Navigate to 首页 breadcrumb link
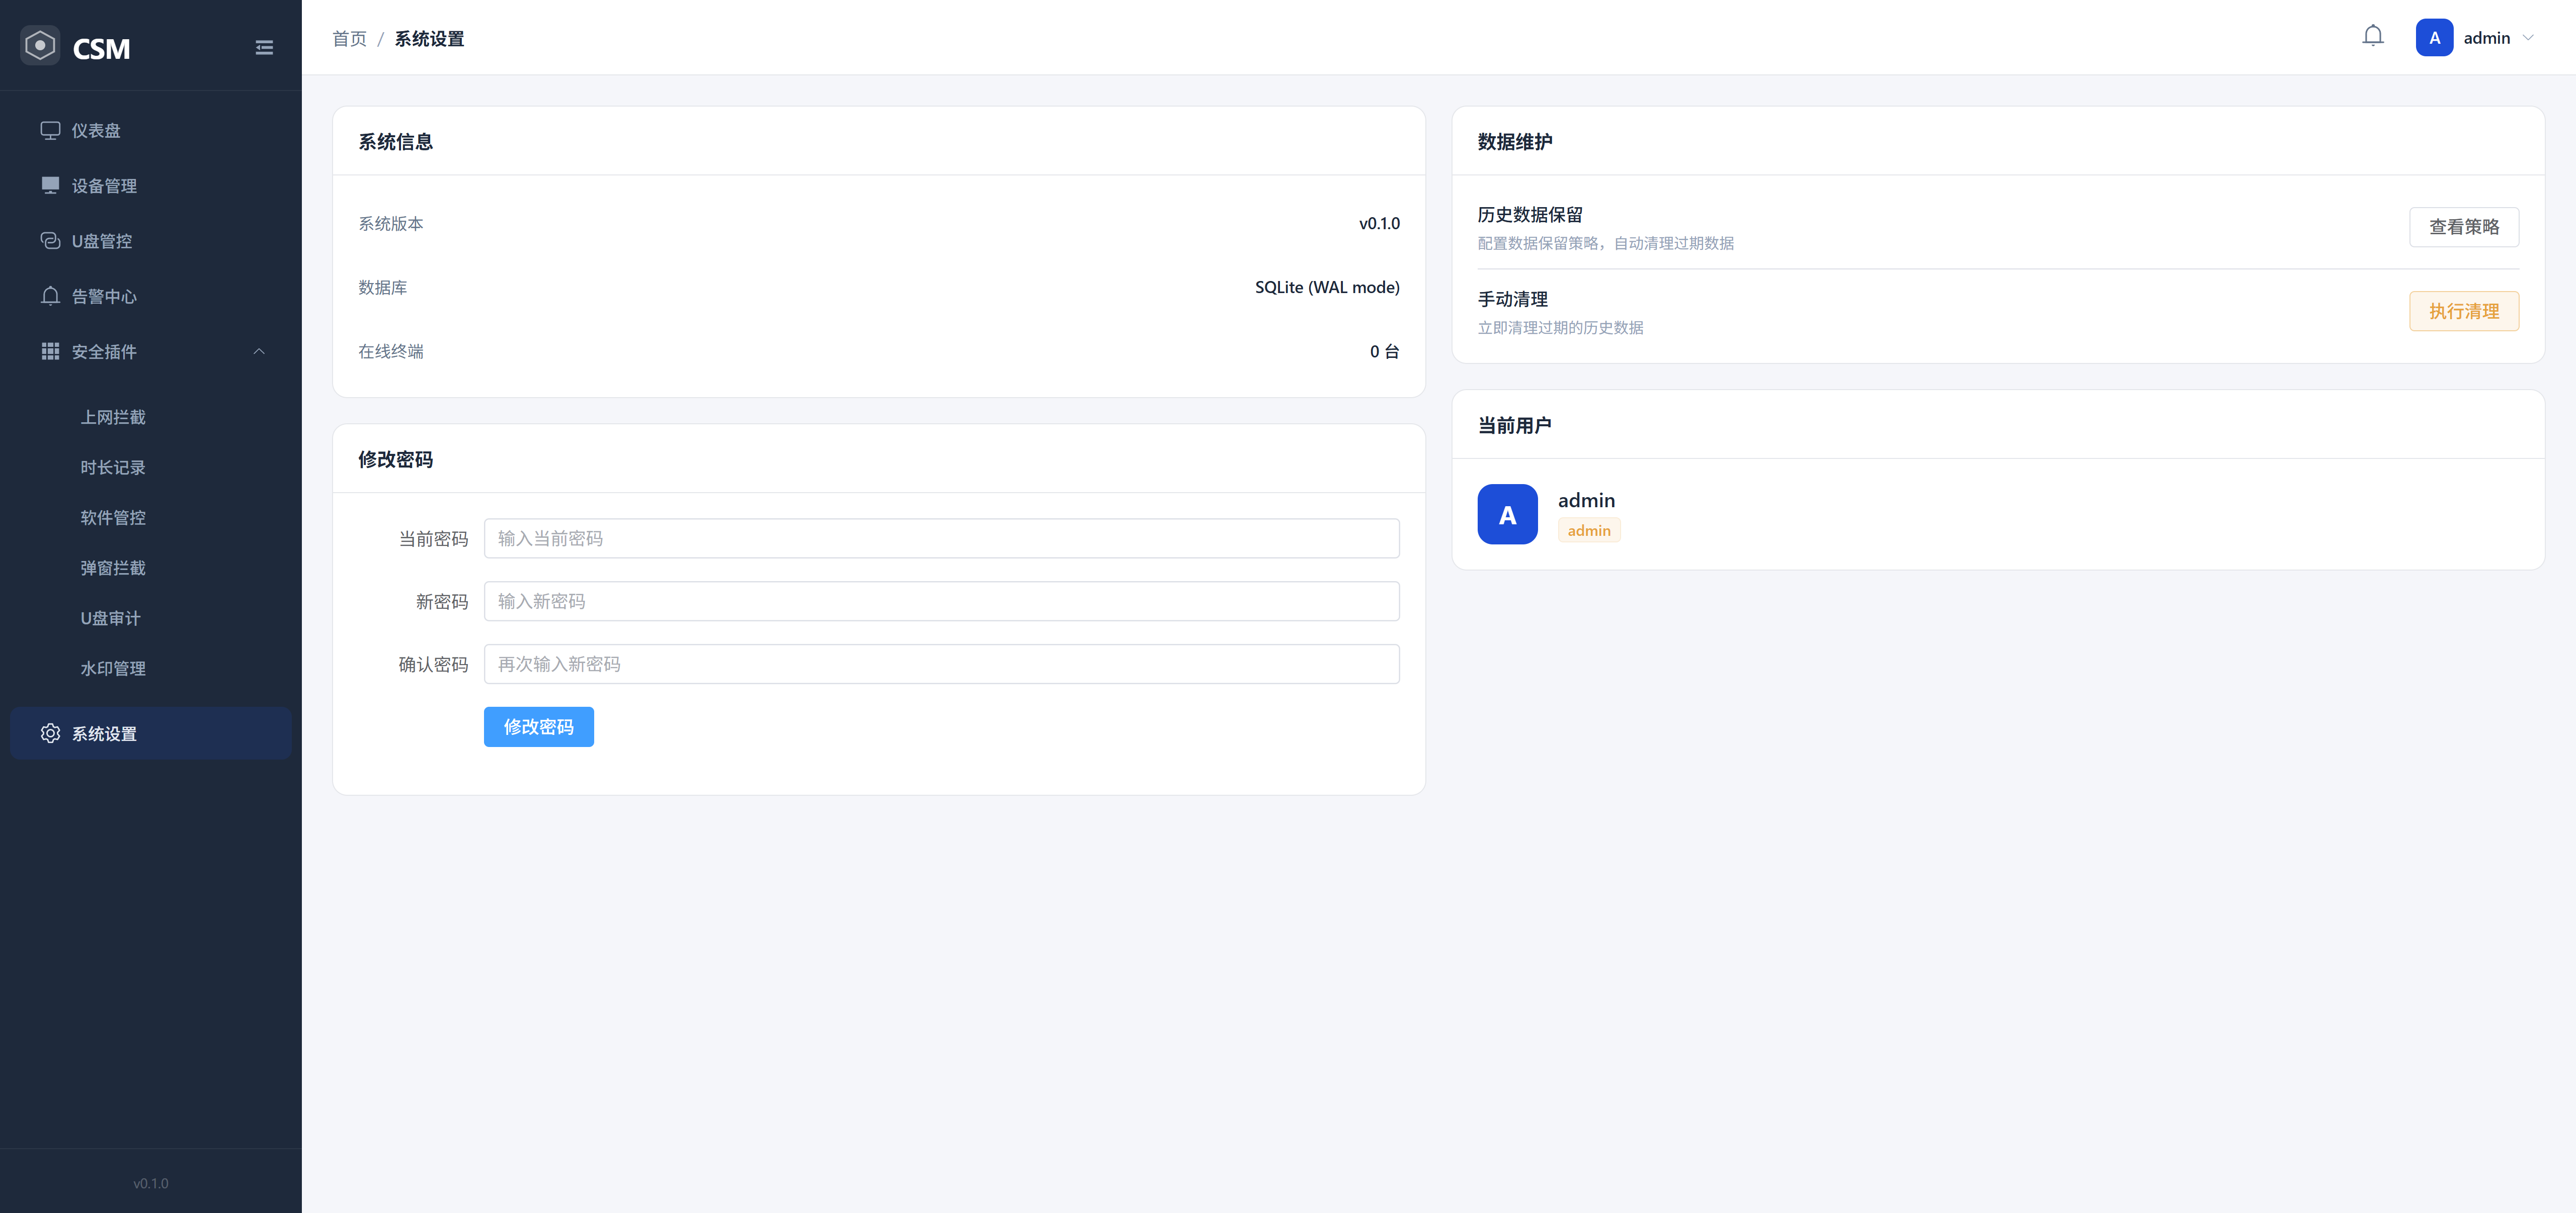Screen dimensions: 2576x1213 click(349, 39)
